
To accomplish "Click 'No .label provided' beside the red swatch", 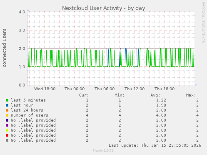I will tap(33, 135).
